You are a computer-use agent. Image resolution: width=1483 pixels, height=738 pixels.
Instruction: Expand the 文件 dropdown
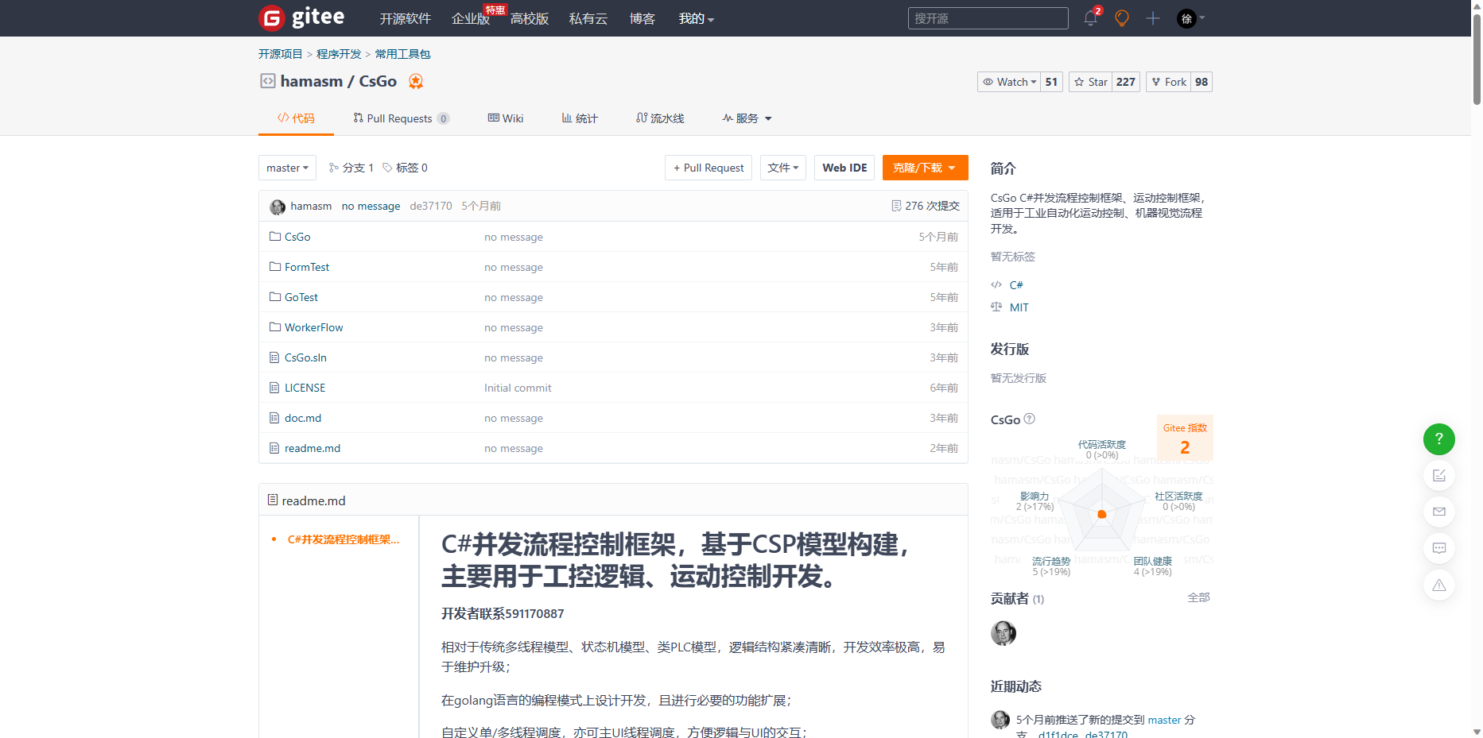point(783,168)
